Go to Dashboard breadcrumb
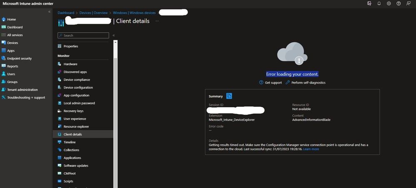The height and width of the screenshot is (188, 416). click(x=66, y=13)
